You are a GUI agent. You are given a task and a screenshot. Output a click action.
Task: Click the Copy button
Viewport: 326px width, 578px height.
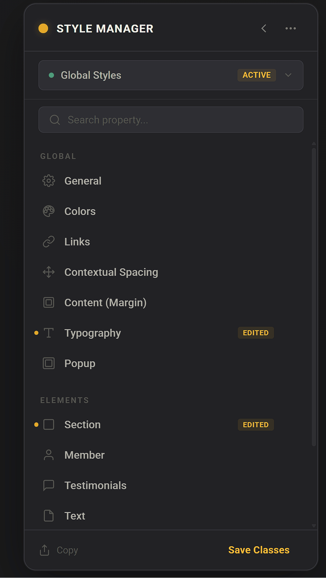point(59,550)
